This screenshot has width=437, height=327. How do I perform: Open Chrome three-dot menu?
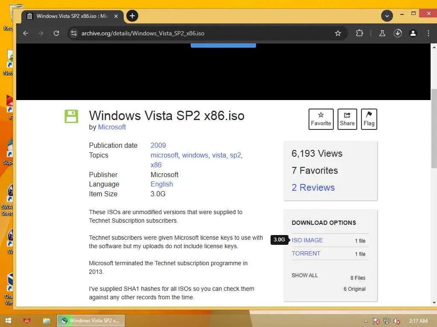428,33
